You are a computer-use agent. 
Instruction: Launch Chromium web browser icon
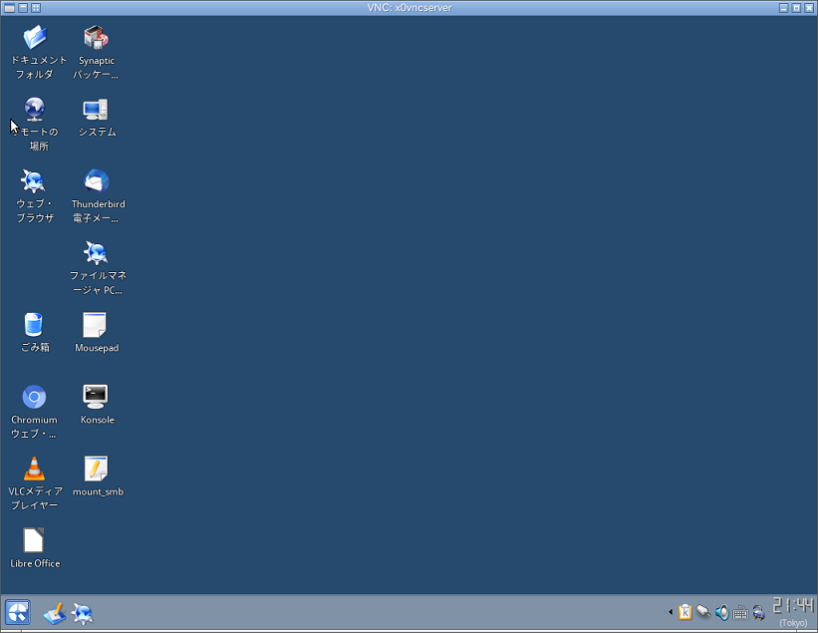click(34, 397)
